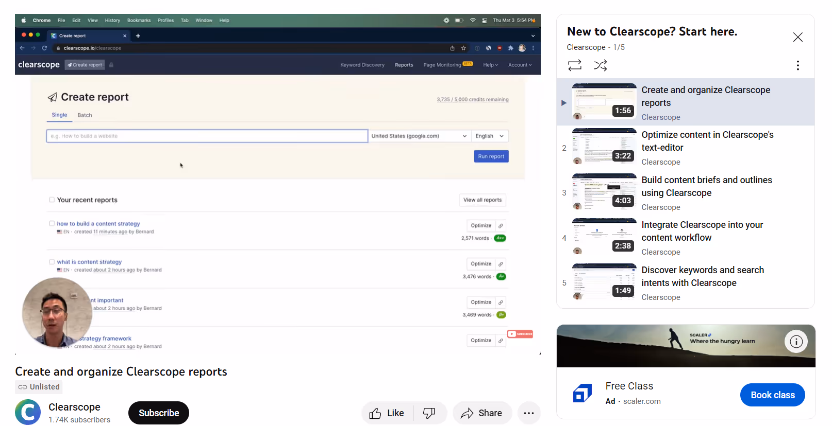832x426 pixels.
Task: Play 'Optimize content in Clearscope's text-editor' video
Action: 686,148
